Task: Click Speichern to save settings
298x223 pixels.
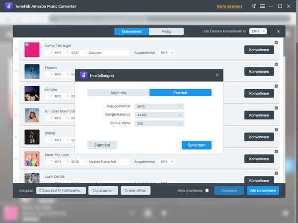Action: point(197,145)
